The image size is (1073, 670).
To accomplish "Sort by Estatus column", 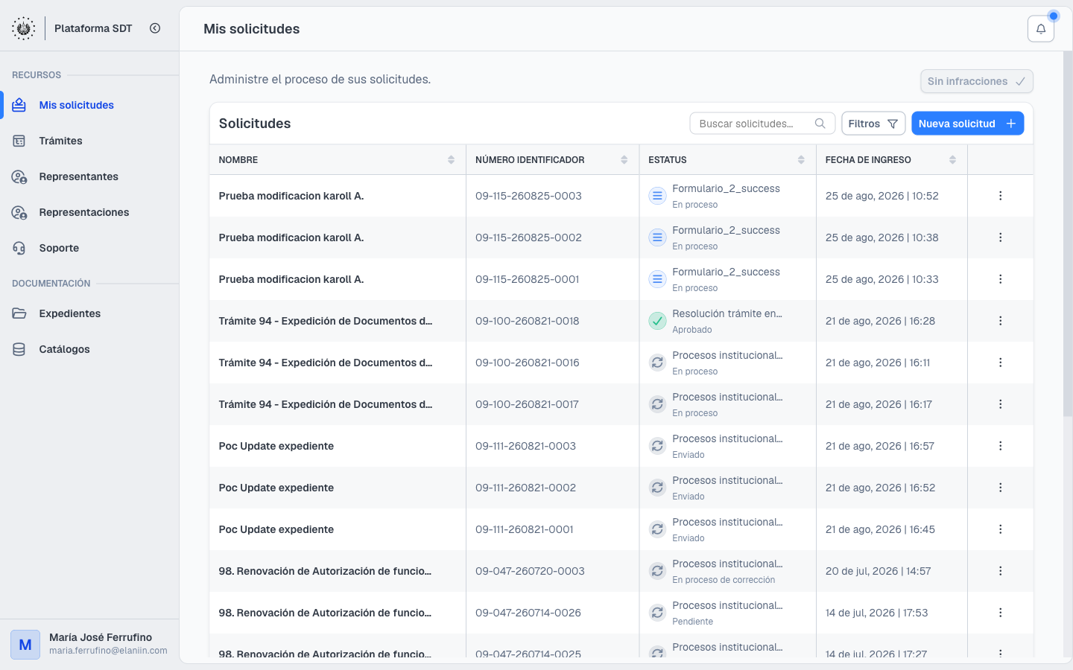I will coord(801,160).
